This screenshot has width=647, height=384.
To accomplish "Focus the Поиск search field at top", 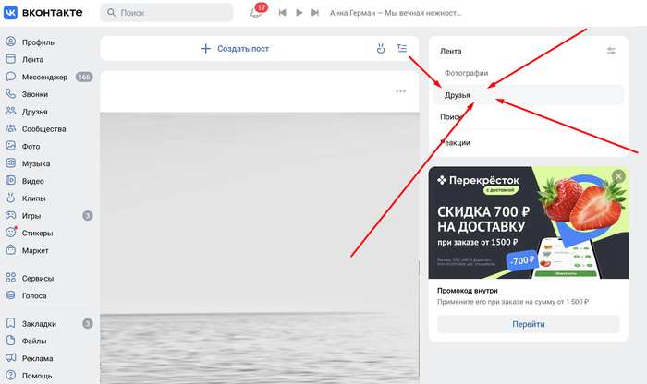I will coord(166,13).
